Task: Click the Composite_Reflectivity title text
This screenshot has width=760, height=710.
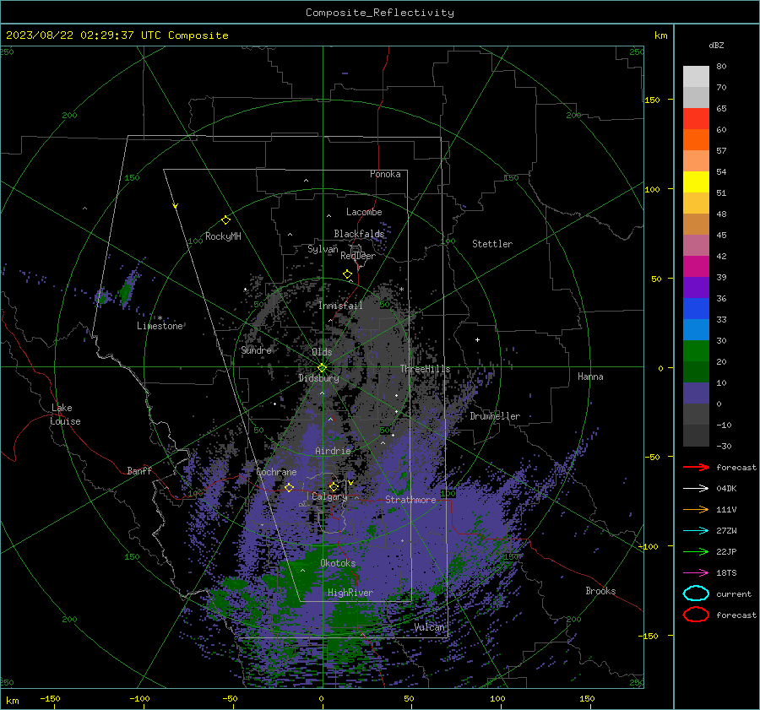Action: [380, 13]
